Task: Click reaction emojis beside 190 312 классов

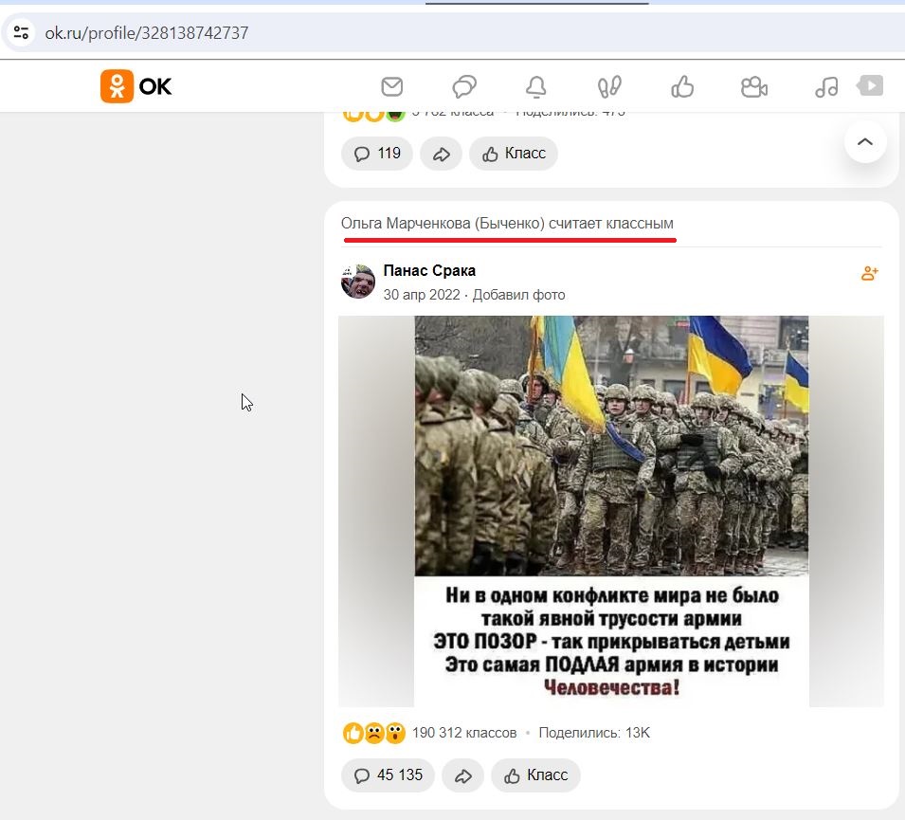Action: [x=374, y=733]
